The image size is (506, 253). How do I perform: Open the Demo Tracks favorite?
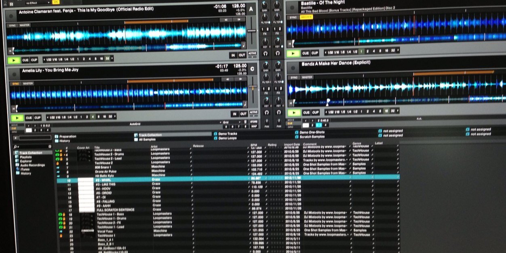pyautogui.click(x=225, y=133)
